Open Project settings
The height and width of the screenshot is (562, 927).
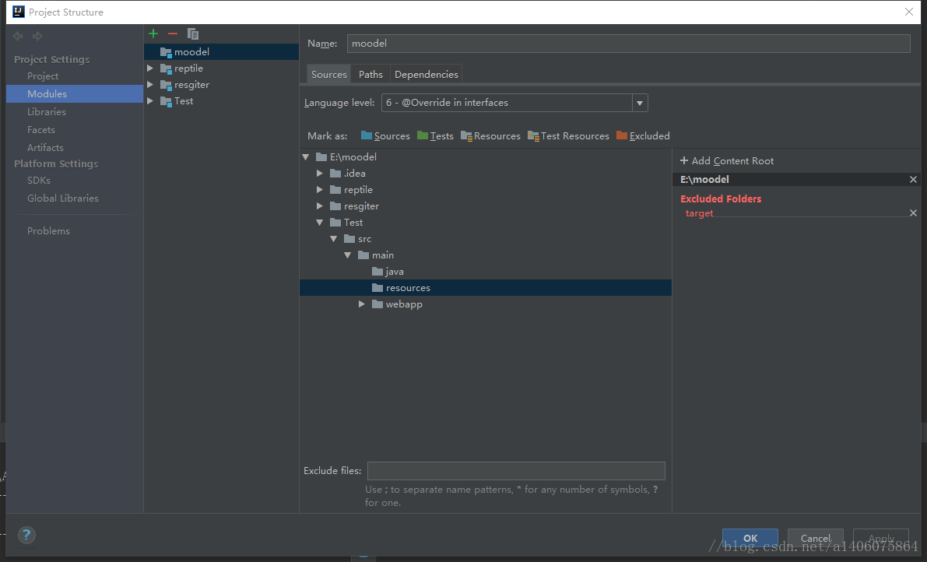click(x=43, y=76)
